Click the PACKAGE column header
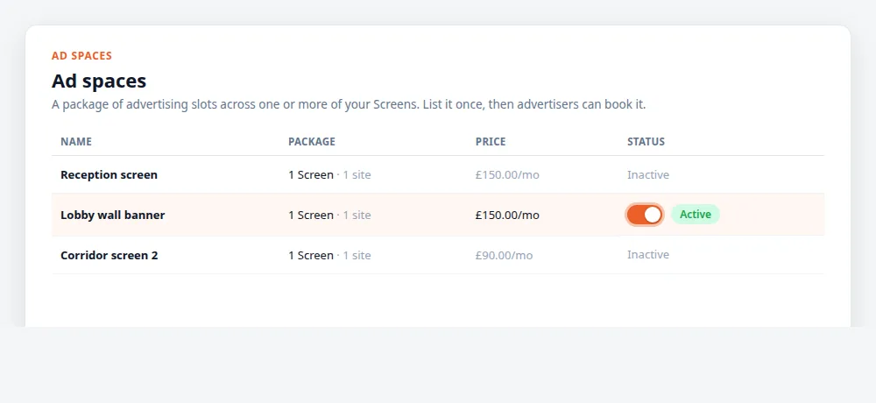The image size is (876, 403). point(312,142)
